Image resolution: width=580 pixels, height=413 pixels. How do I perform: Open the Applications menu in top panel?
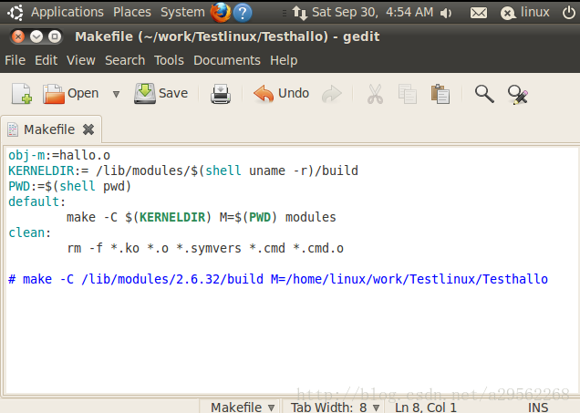pyautogui.click(x=67, y=12)
